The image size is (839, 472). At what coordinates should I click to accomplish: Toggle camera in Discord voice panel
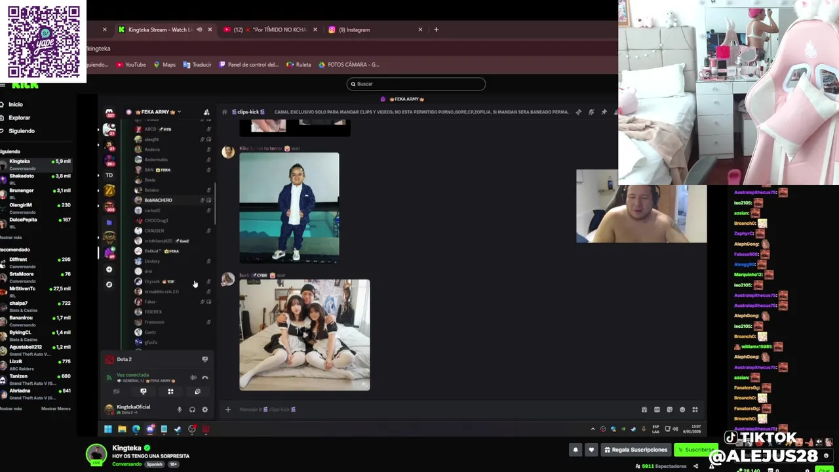pos(117,391)
